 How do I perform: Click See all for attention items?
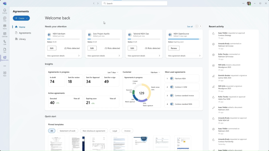click(190, 26)
